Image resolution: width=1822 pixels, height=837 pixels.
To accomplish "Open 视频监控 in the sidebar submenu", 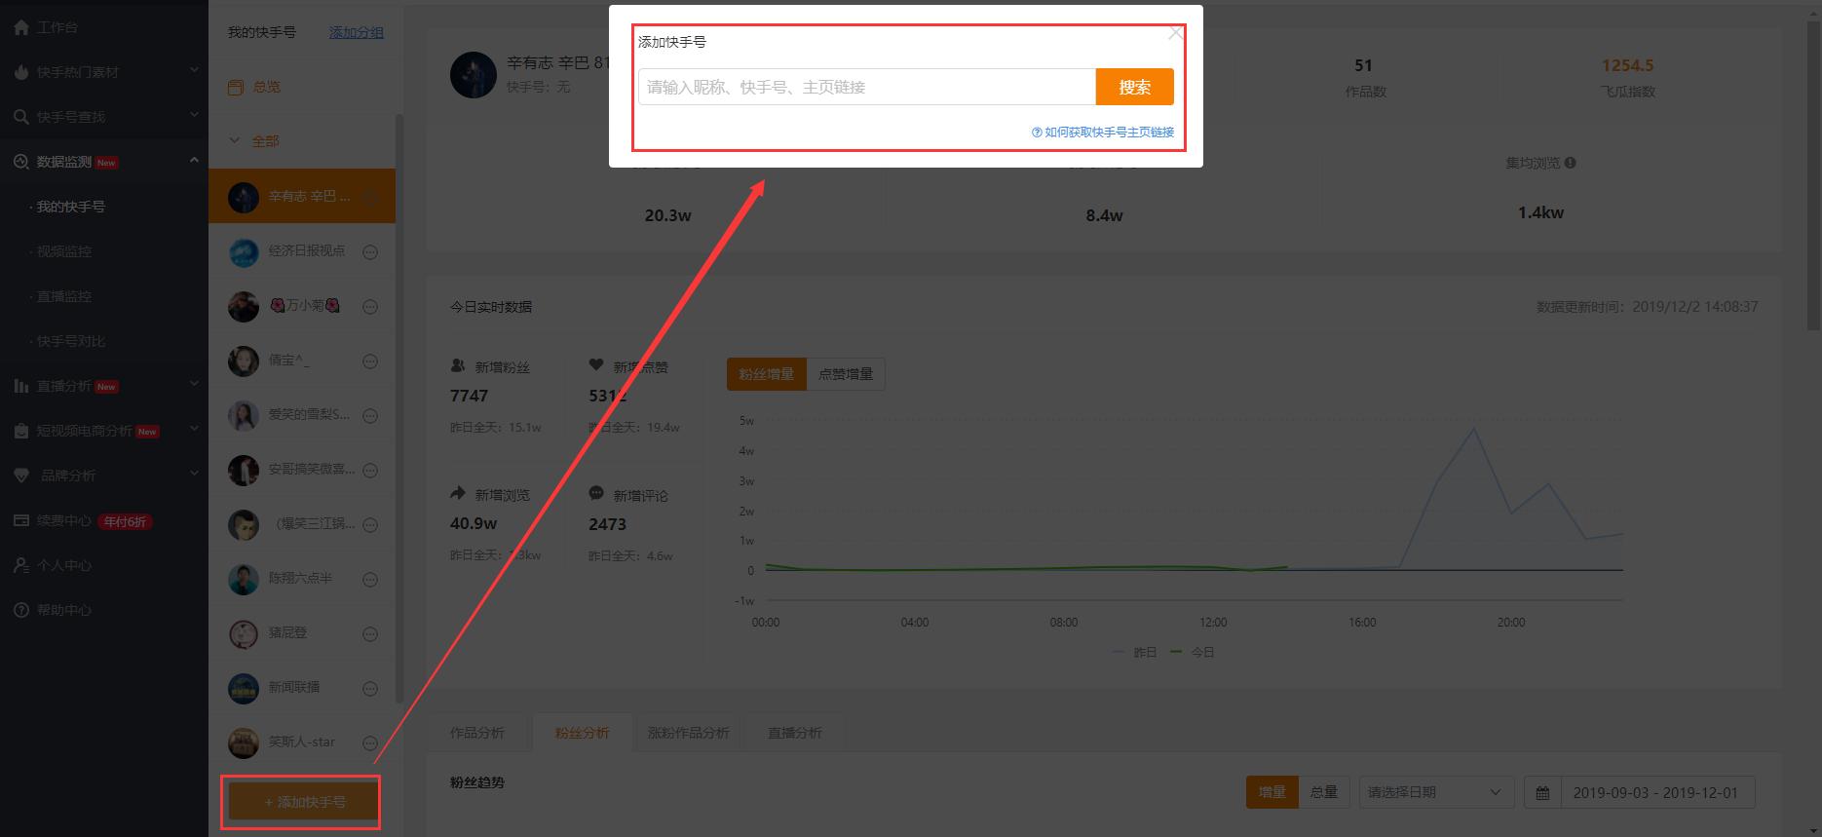I will tap(64, 251).
